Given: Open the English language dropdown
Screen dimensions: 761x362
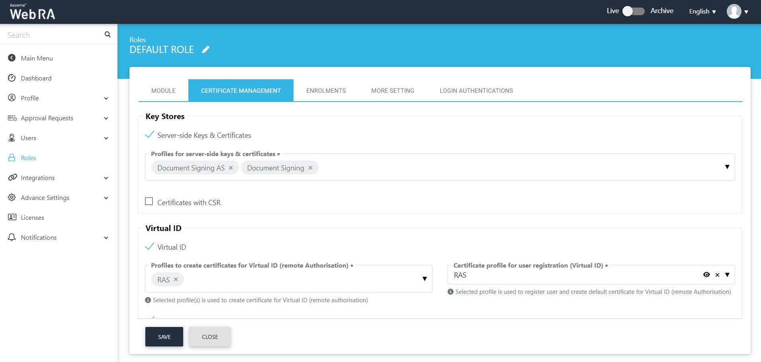Looking at the screenshot, I should [702, 12].
